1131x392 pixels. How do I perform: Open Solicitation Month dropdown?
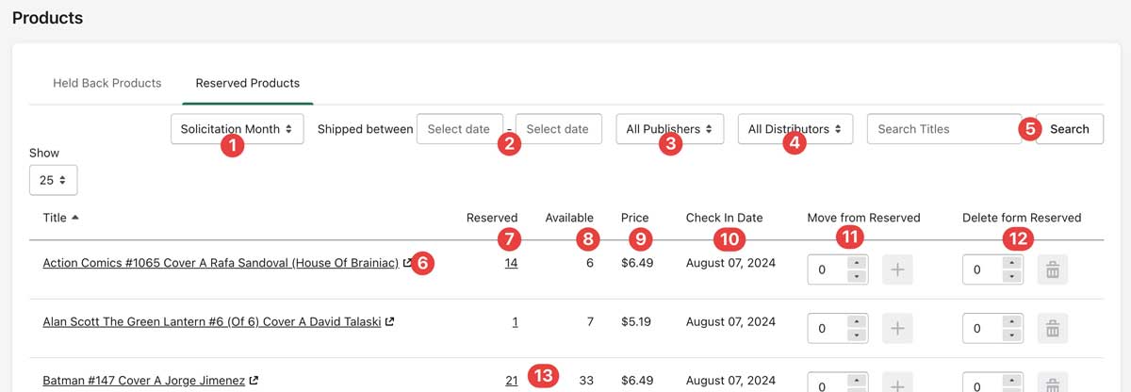coord(238,129)
